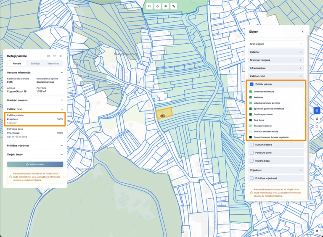Click the highlighted orange parcel on map
This screenshot has width=323, height=237.
pos(164,113)
